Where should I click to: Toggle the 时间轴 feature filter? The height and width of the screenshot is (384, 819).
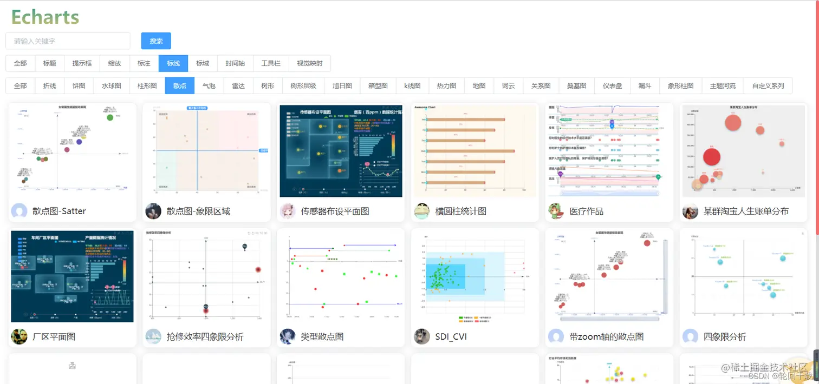coord(236,63)
